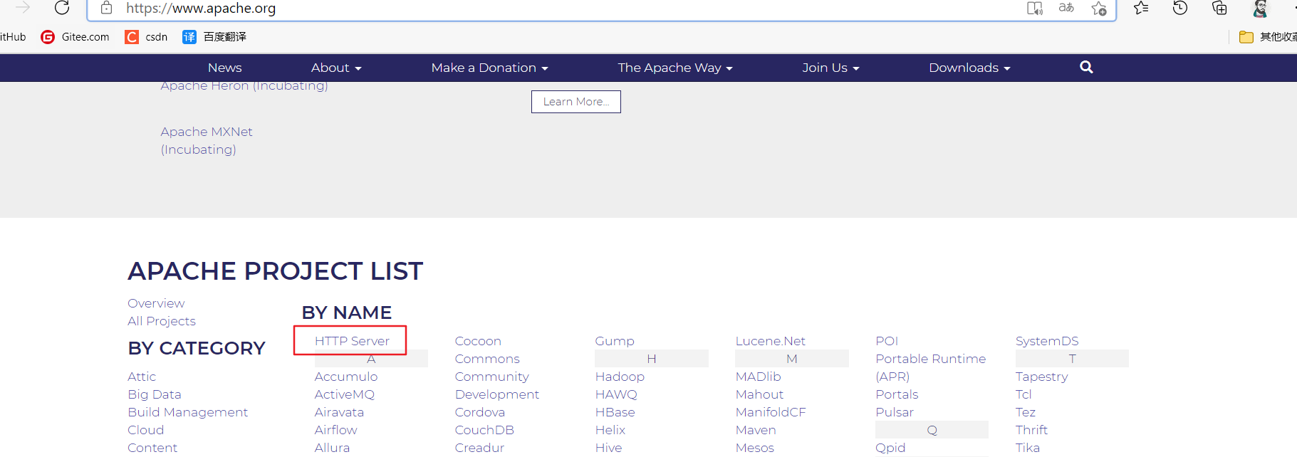Open the Lucene.Net project link
Screen dimensions: 1297x457
[771, 341]
